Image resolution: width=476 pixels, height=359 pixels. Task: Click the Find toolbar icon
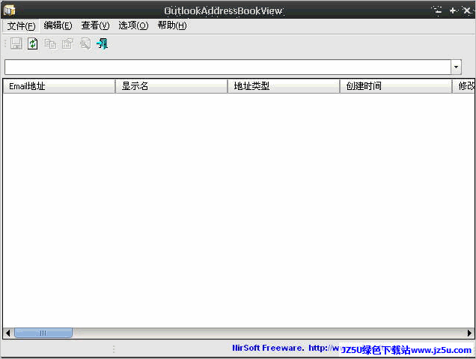click(x=85, y=43)
